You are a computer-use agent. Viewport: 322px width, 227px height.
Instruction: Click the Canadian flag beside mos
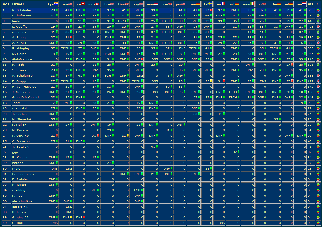[97, 4]
